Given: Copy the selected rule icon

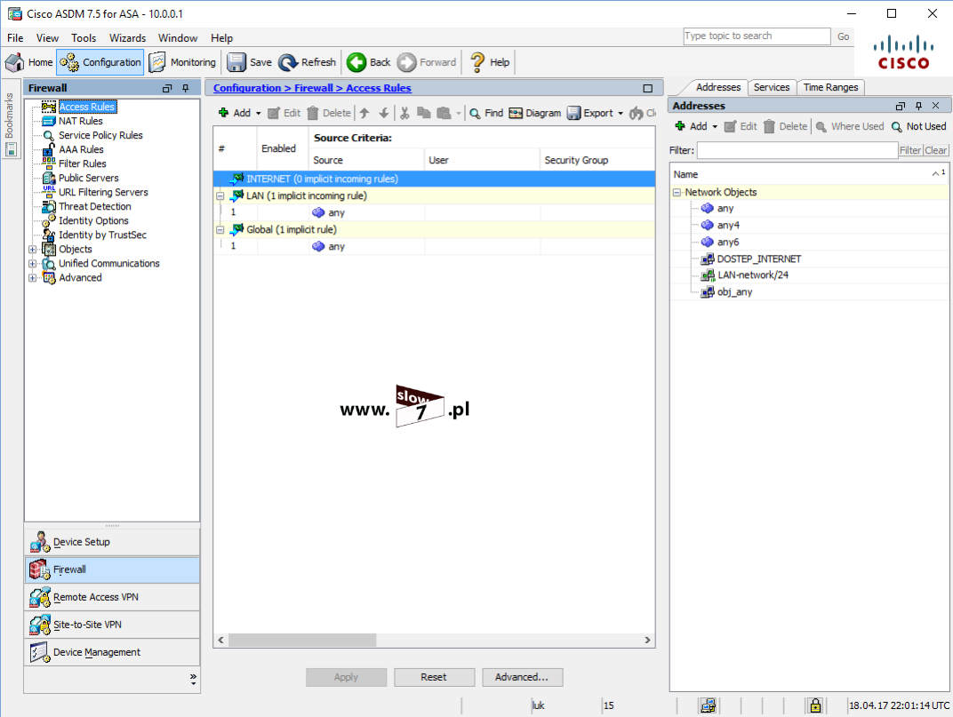Looking at the screenshot, I should (x=424, y=113).
